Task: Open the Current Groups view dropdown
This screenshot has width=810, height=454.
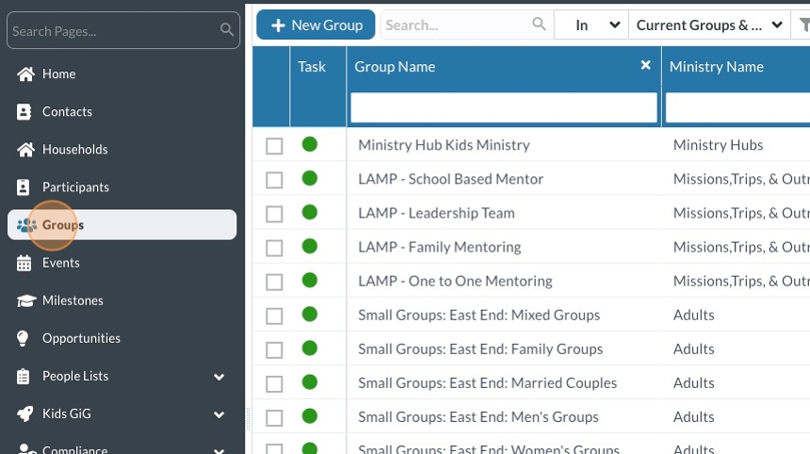Action: [x=709, y=25]
